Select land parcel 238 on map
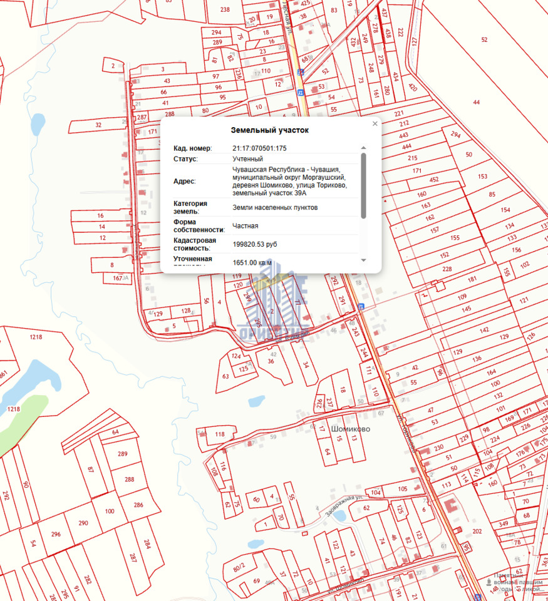 coord(225,9)
